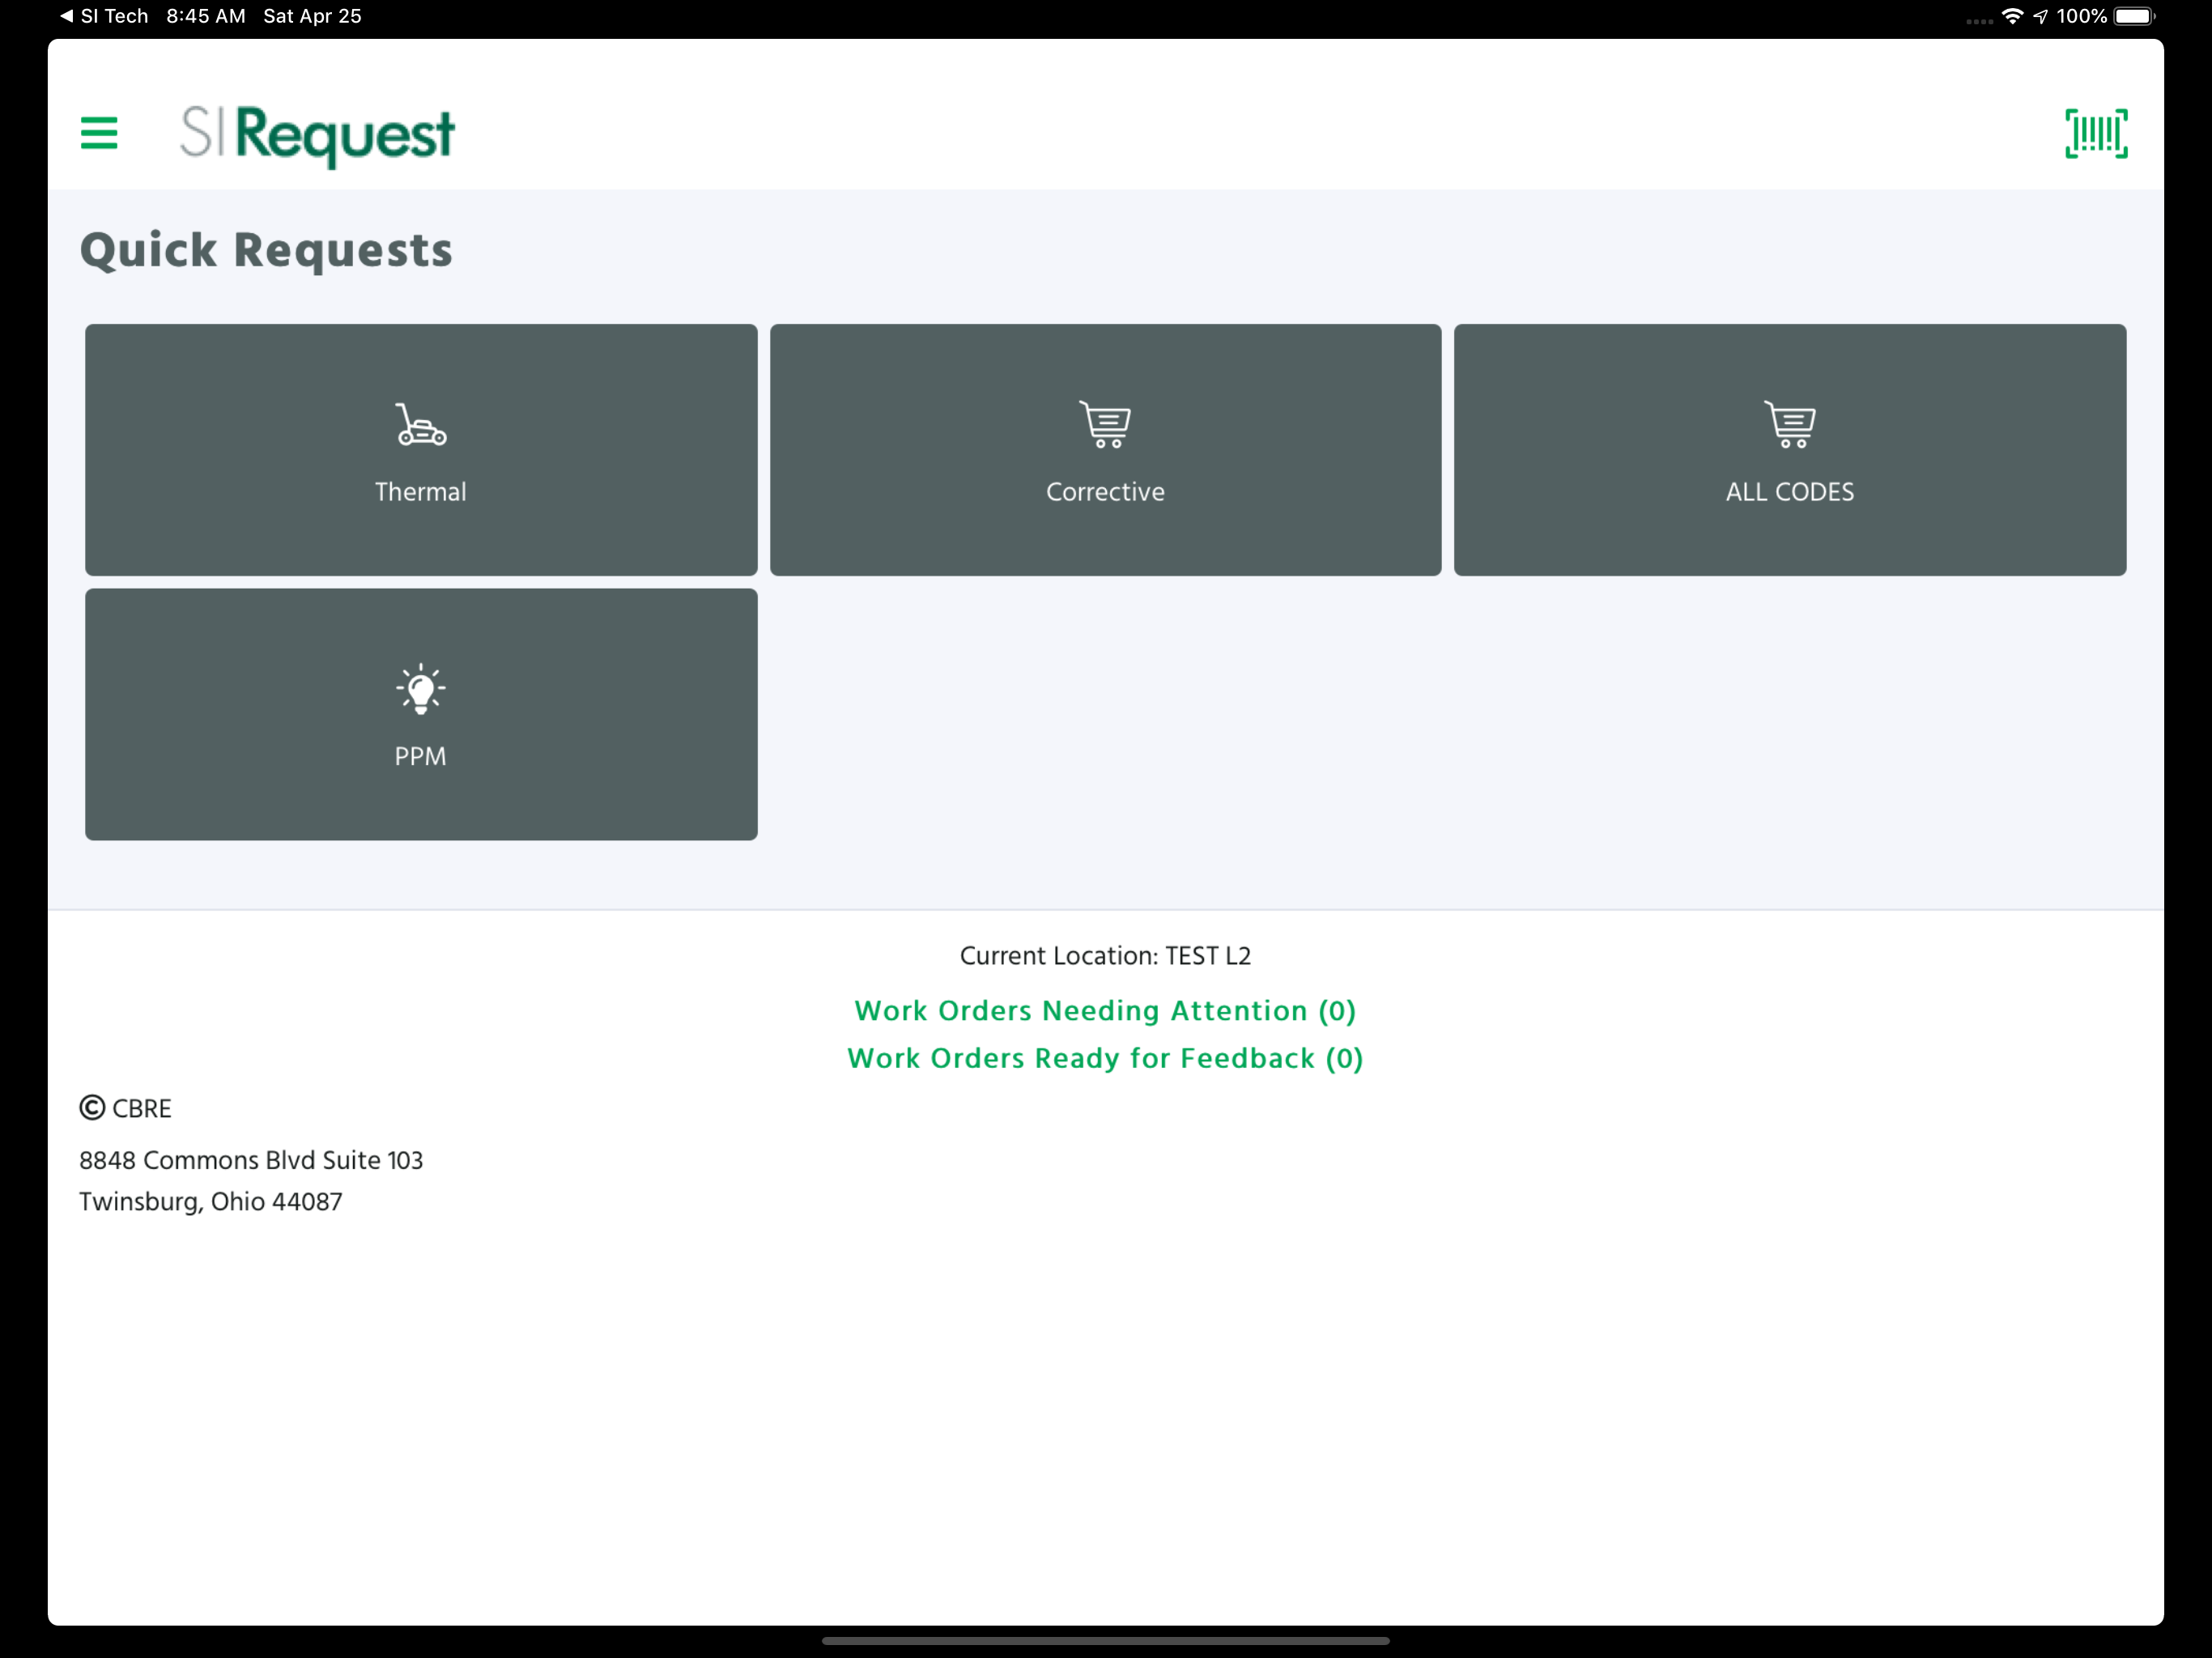Tap the cart icon on Corrective

point(1105,424)
